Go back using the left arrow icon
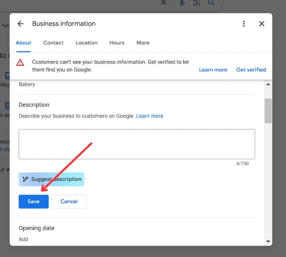The image size is (286, 257). (20, 23)
